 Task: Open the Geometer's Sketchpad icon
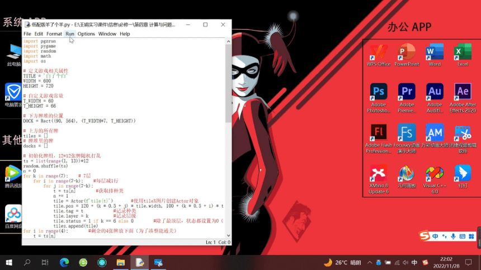coord(407,177)
